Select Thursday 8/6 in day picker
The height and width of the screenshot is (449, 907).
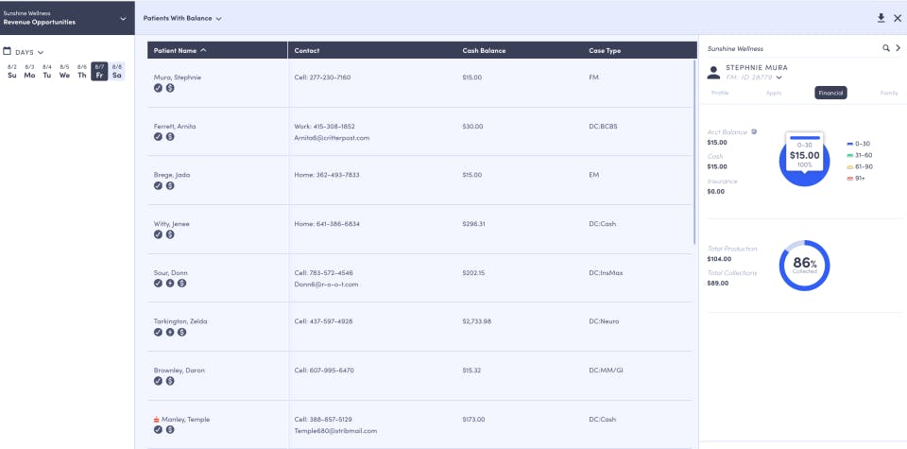[82, 71]
